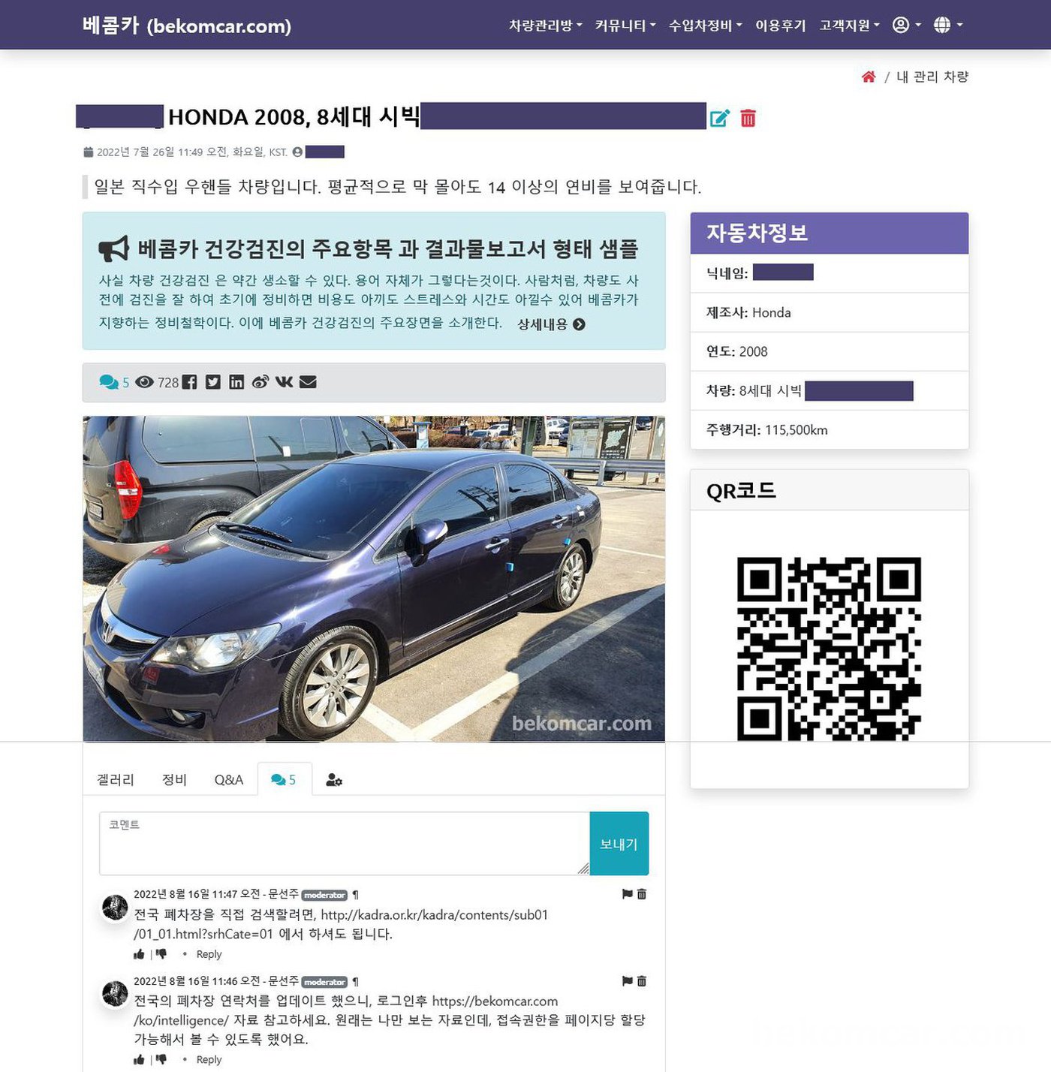Viewport: 1051px width, 1072px height.
Task: Reply to the 11:47 comment
Action: 209,954
